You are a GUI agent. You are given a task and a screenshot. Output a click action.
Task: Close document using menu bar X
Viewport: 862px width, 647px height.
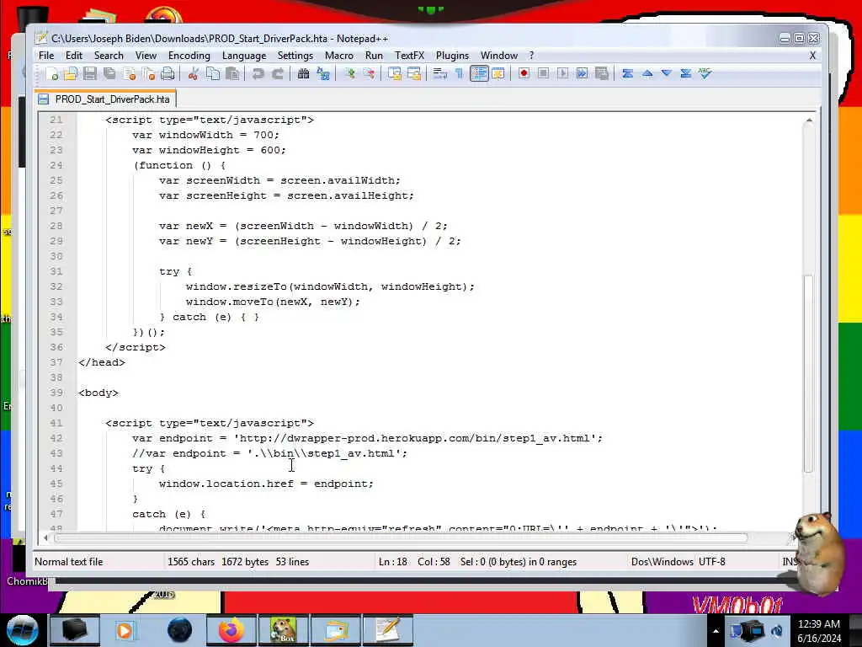(x=812, y=56)
